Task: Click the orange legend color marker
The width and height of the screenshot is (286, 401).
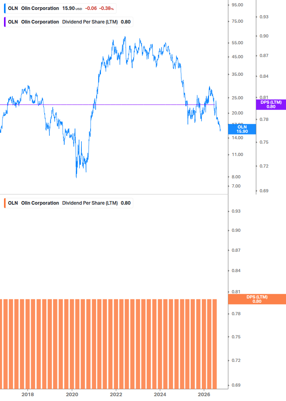Action: pyautogui.click(x=5, y=203)
